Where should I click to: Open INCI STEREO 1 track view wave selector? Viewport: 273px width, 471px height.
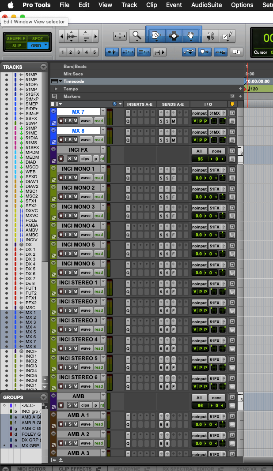[86, 292]
